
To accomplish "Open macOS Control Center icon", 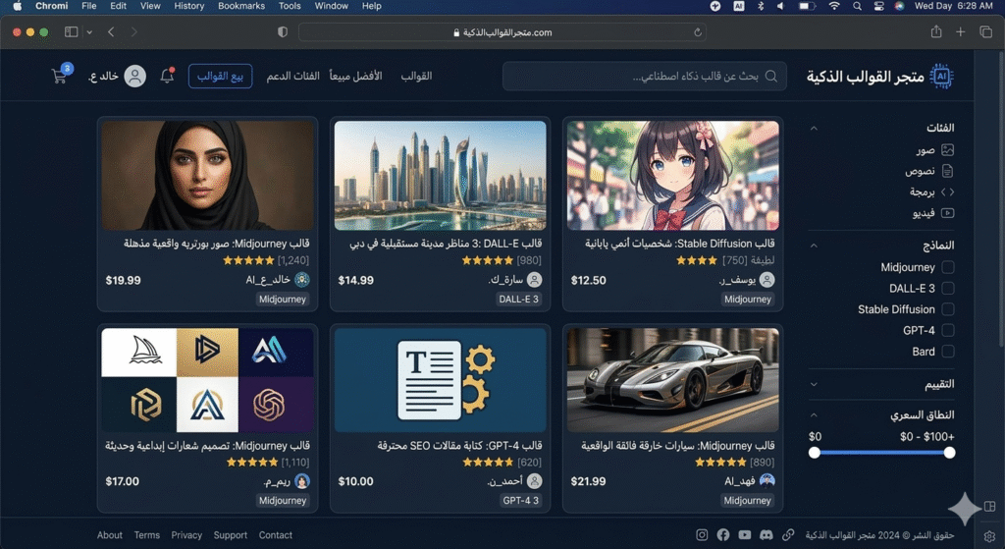I will (x=878, y=6).
